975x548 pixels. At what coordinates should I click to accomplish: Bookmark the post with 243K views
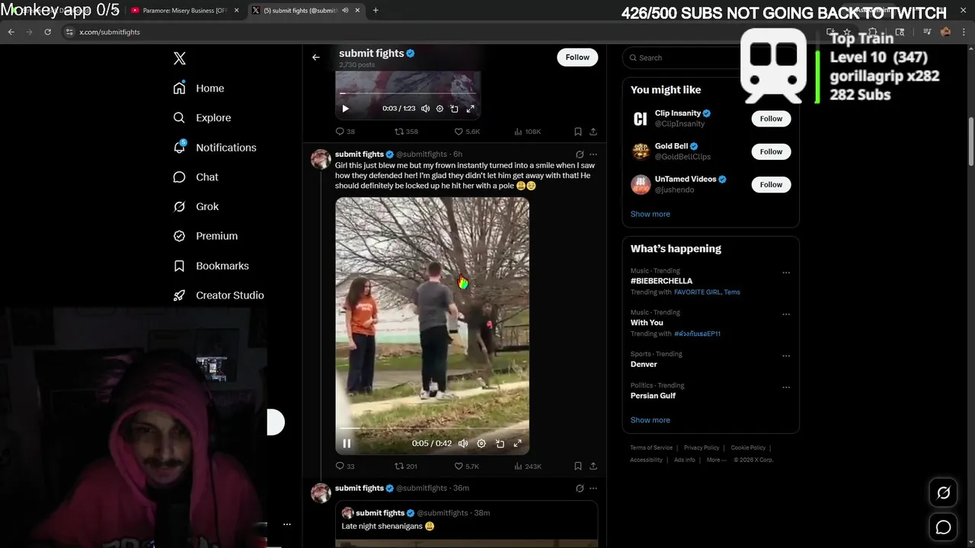coord(577,466)
